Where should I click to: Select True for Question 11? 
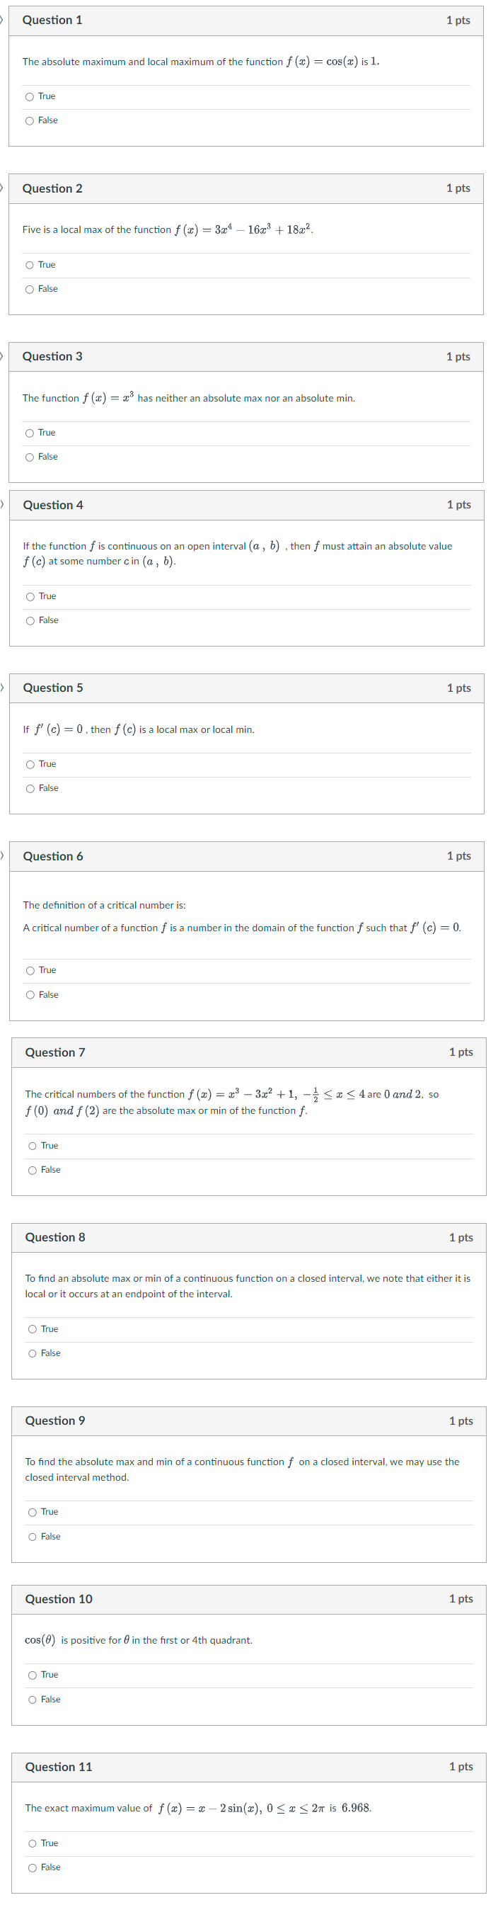click(33, 1843)
